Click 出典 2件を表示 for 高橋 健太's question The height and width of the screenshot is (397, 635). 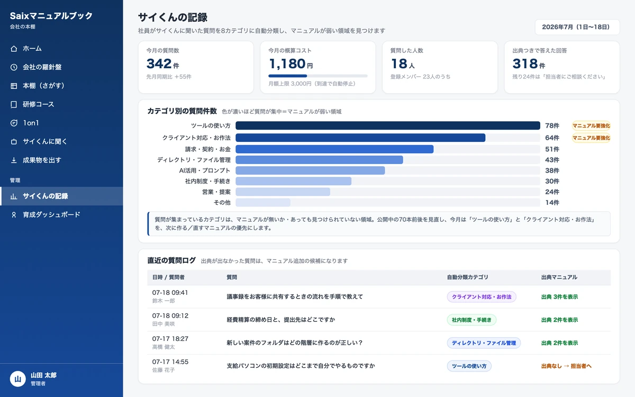click(559, 343)
